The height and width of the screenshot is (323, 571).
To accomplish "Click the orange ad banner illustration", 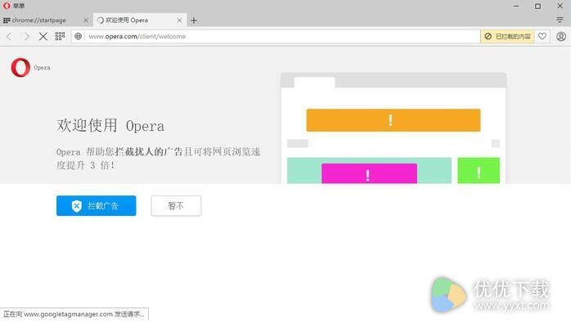I will pyautogui.click(x=393, y=120).
